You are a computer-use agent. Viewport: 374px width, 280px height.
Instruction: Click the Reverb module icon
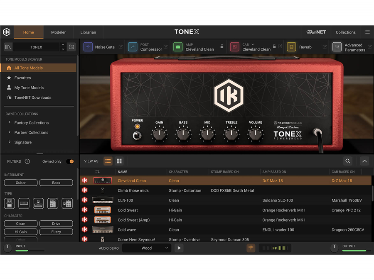pos(291,47)
